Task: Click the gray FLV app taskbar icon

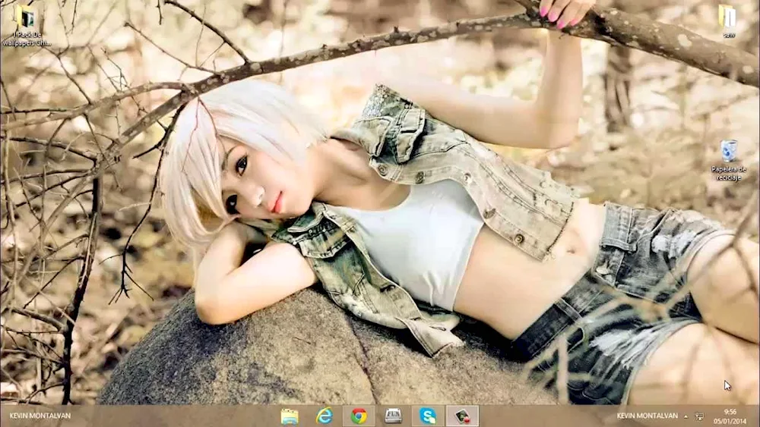Action: point(393,416)
